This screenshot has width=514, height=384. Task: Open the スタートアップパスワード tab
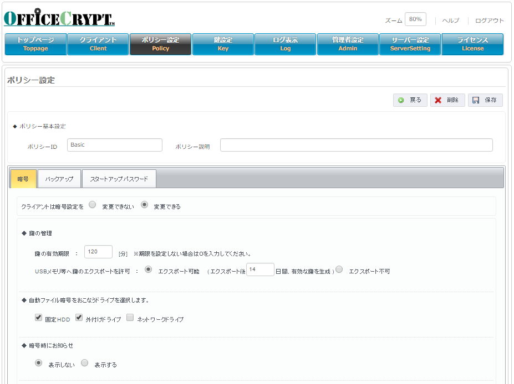click(x=119, y=179)
